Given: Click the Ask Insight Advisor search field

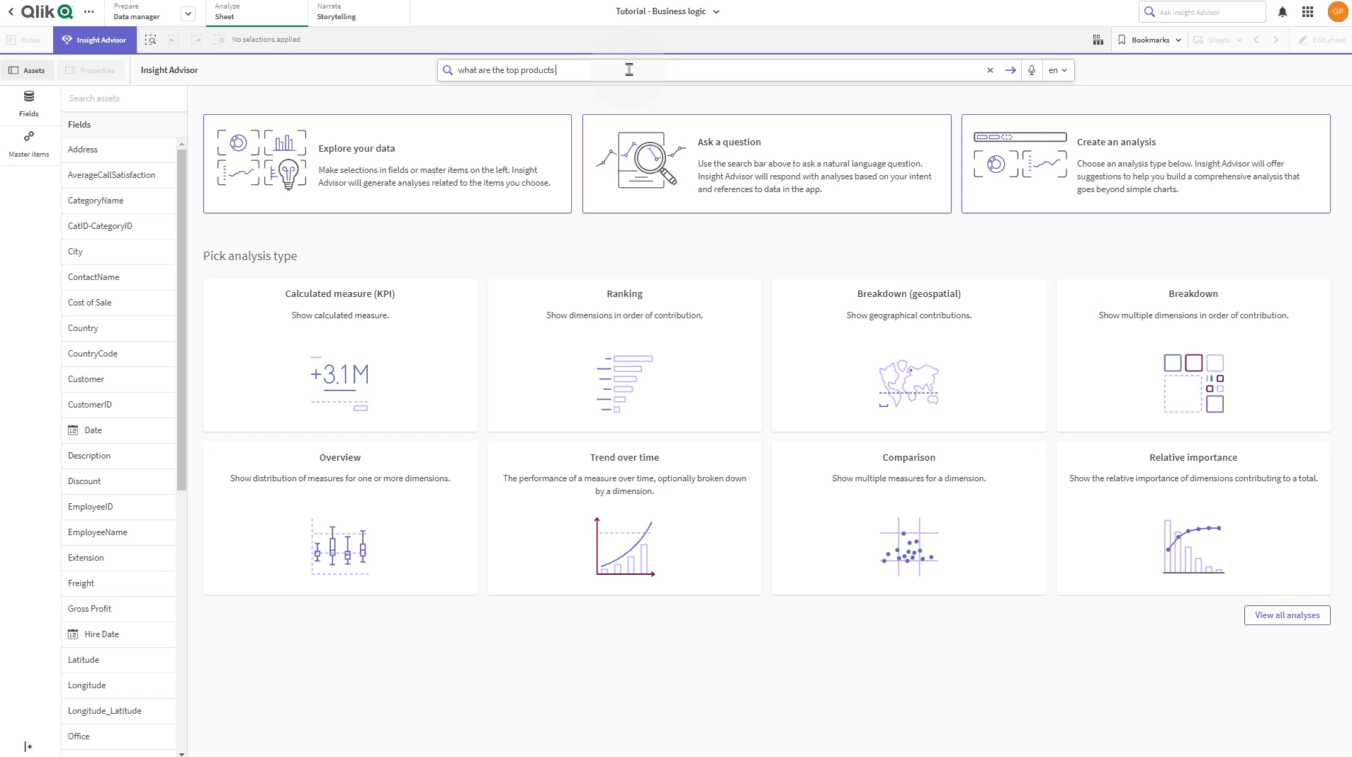Looking at the screenshot, I should [x=1202, y=11].
